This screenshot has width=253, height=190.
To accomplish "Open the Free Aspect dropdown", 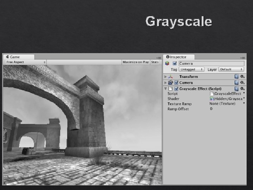I will point(26,62).
